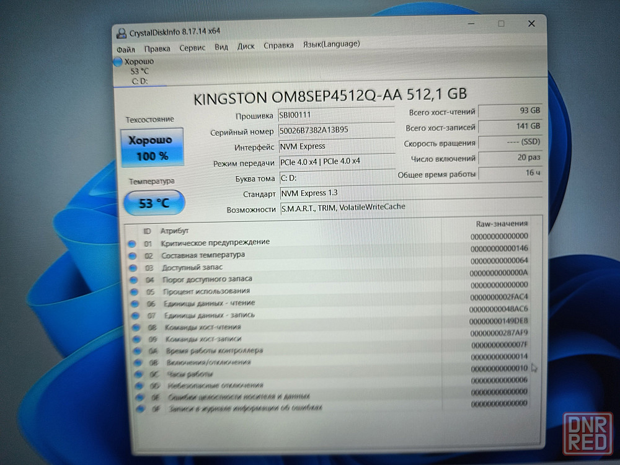
Task: Click status icon for Процент использования row
Action: [x=135, y=292]
